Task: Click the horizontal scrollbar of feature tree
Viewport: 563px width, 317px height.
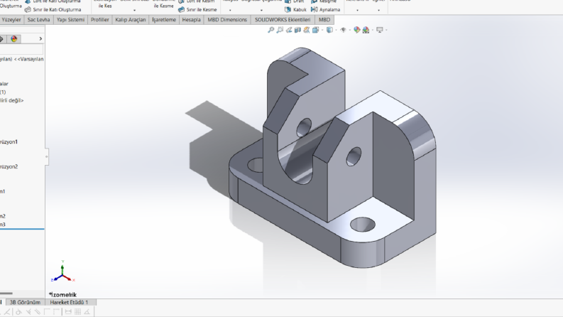Action: click(6, 294)
